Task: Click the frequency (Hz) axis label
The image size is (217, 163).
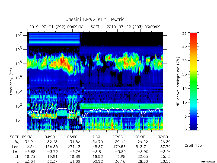Action: [x=11, y=81]
